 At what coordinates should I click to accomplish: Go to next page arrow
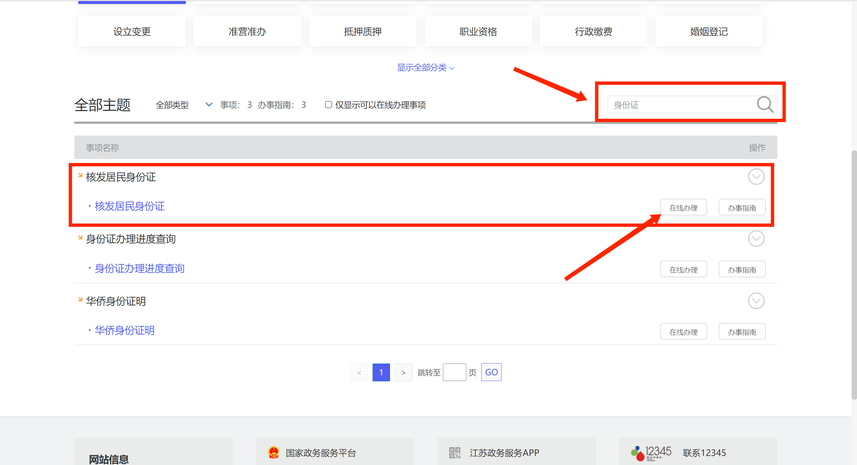click(x=403, y=372)
